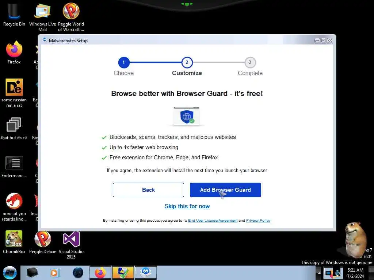Viewport: 374px width, 280px height.
Task: Select the Endermanc... desktop icon
Action: pyautogui.click(x=14, y=167)
